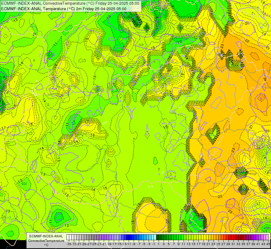Select the red legend swatch above the 31 label
The image size is (271, 249).
coord(232,237)
